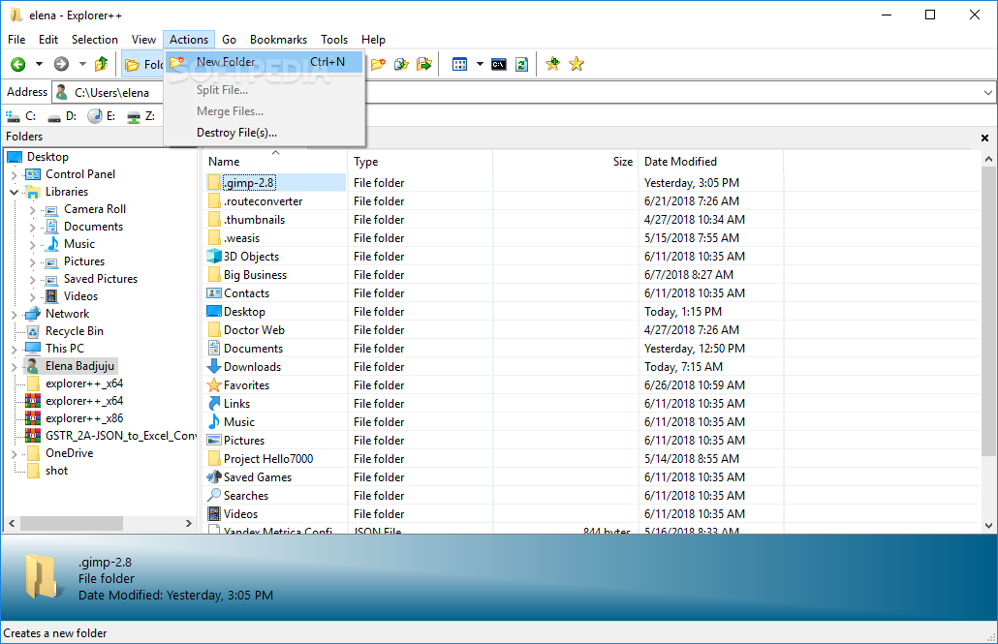Open the D: drive
The image size is (998, 644).
tap(62, 116)
